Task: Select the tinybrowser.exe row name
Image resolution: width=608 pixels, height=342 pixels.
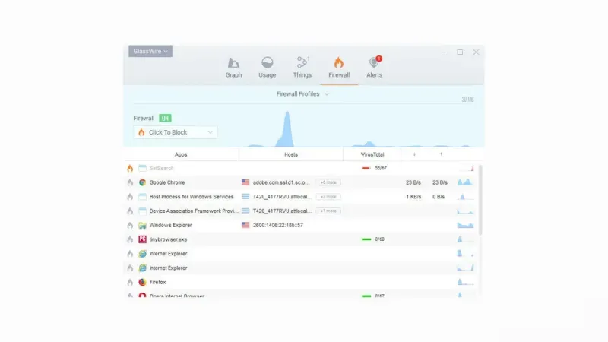Action: [x=168, y=239]
